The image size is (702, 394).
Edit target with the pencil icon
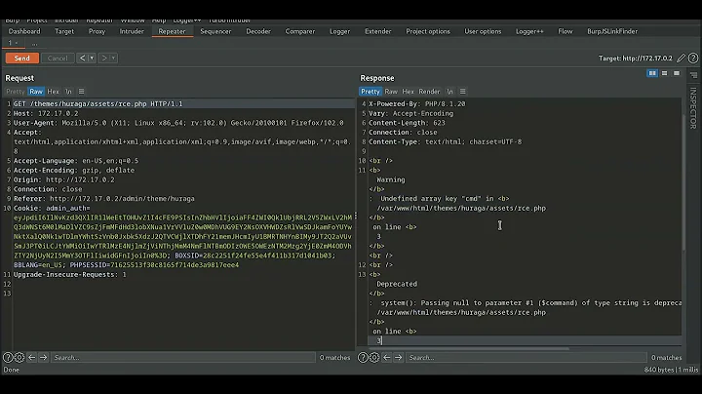click(x=681, y=59)
